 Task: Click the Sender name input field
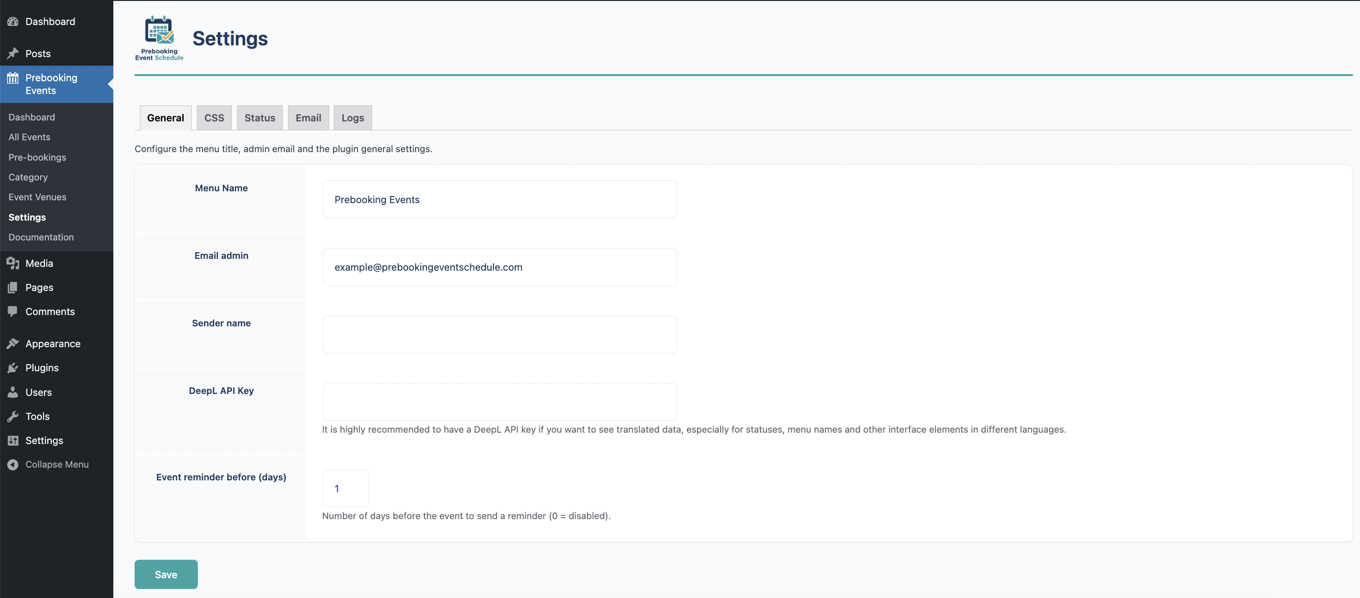(x=499, y=334)
